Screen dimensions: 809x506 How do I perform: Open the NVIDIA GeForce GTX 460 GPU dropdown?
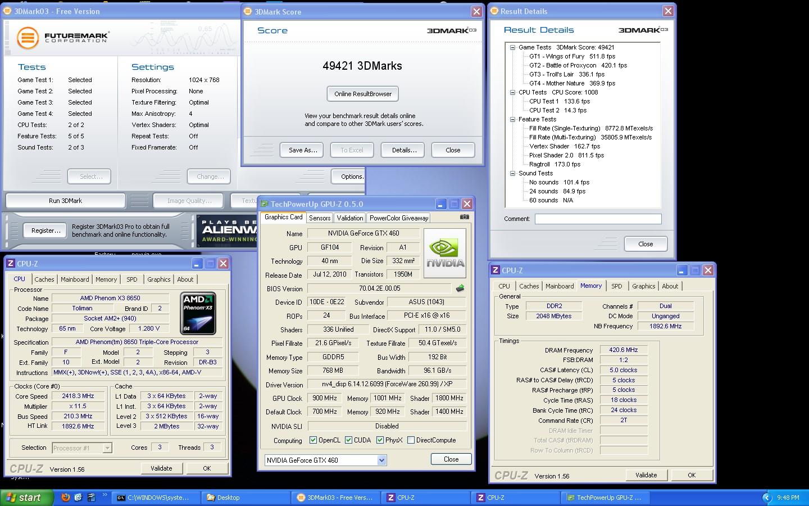click(381, 460)
